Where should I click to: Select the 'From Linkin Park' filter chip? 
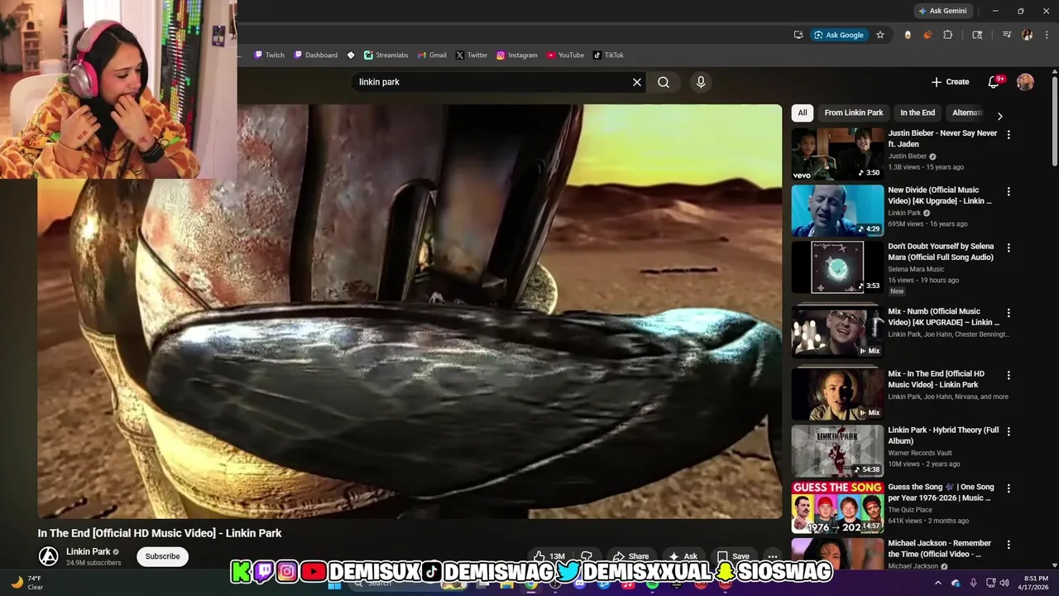(x=853, y=113)
